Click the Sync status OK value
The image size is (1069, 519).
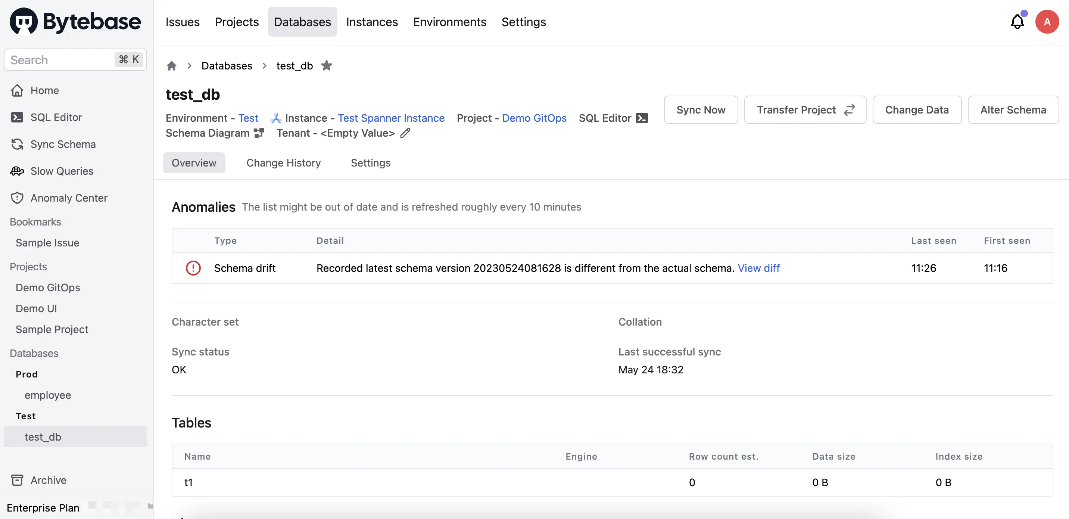coord(179,370)
